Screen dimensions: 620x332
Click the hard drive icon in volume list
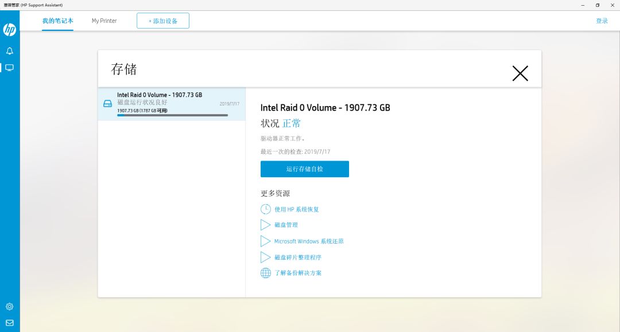(107, 104)
